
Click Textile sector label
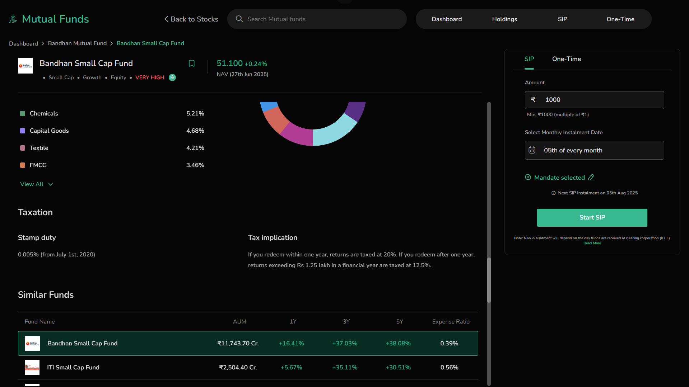[x=39, y=148]
